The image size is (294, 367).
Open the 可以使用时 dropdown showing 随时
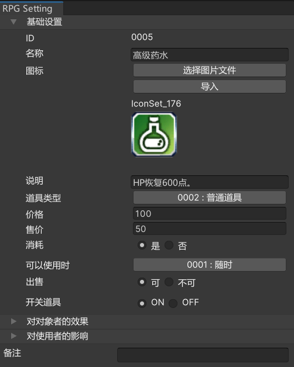click(x=210, y=265)
